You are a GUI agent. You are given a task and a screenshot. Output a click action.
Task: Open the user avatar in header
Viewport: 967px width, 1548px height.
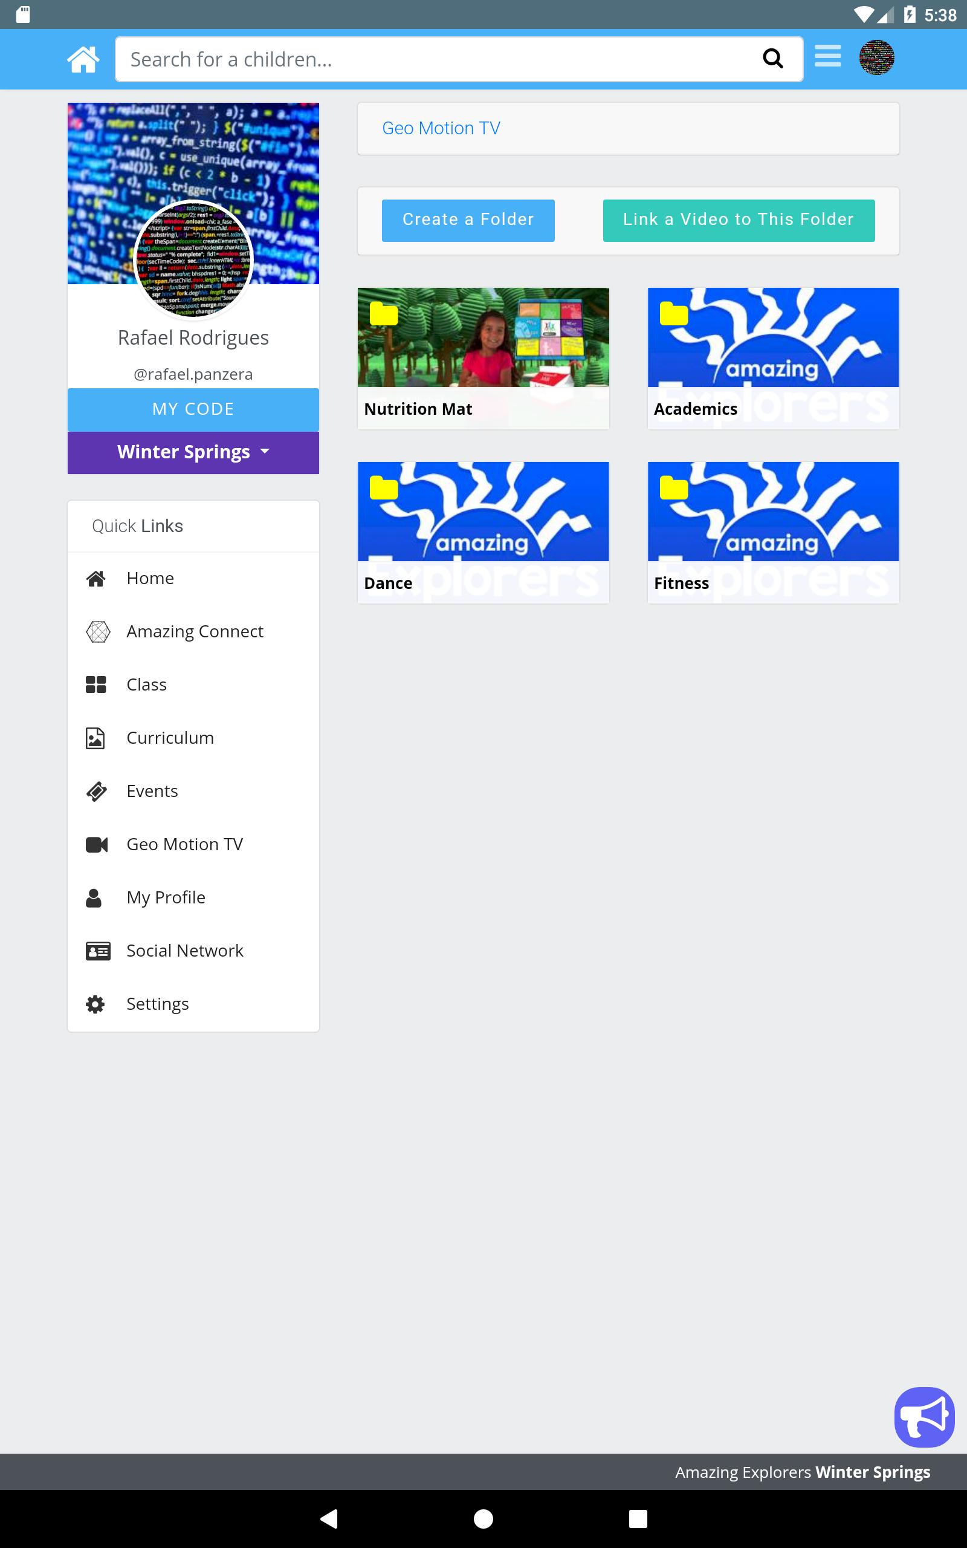click(x=876, y=57)
